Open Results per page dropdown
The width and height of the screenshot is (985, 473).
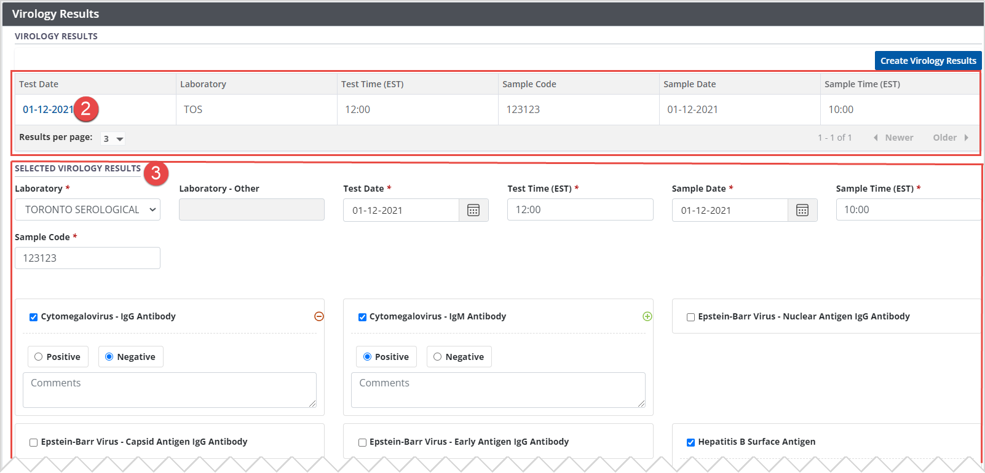click(x=113, y=139)
